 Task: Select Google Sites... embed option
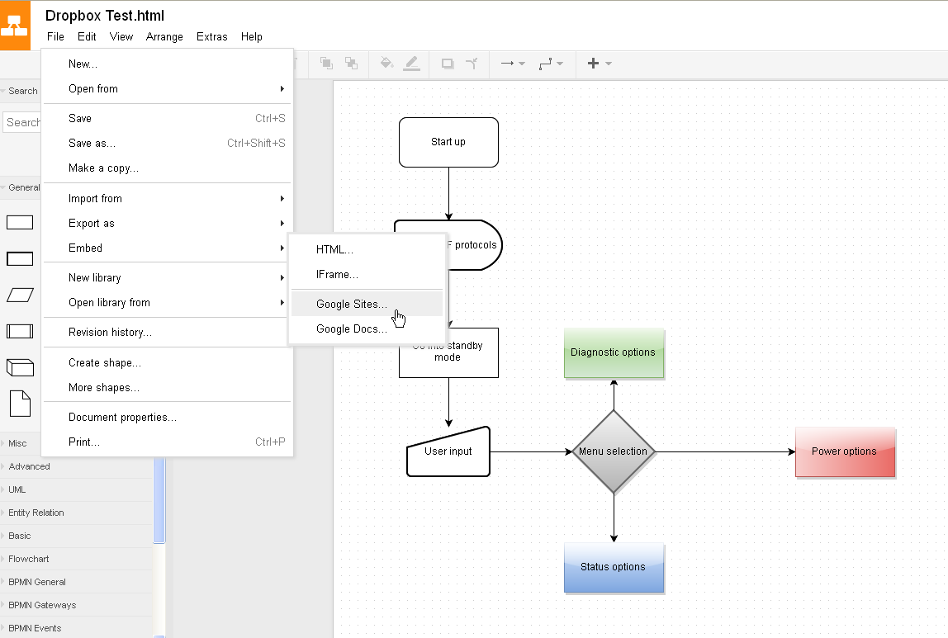367,304
